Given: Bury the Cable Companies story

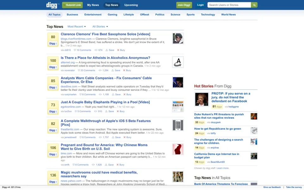Looking at the screenshot, I should click(x=127, y=94).
